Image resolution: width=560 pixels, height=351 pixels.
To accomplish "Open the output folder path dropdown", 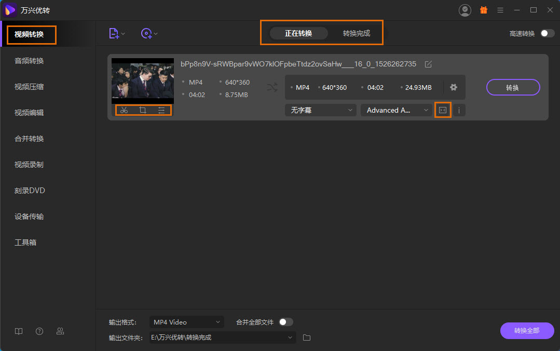I will coord(290,337).
